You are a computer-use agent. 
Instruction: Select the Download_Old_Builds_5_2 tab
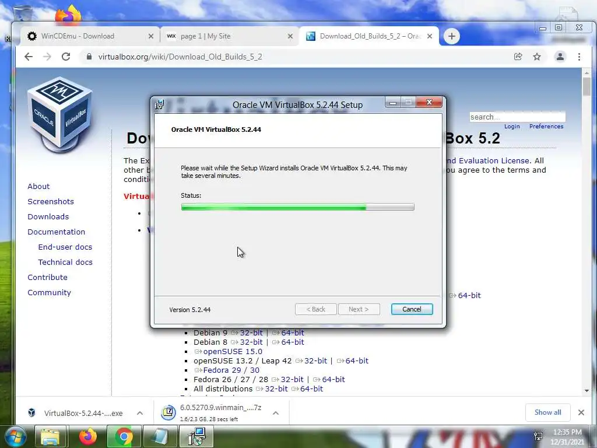[x=369, y=36]
